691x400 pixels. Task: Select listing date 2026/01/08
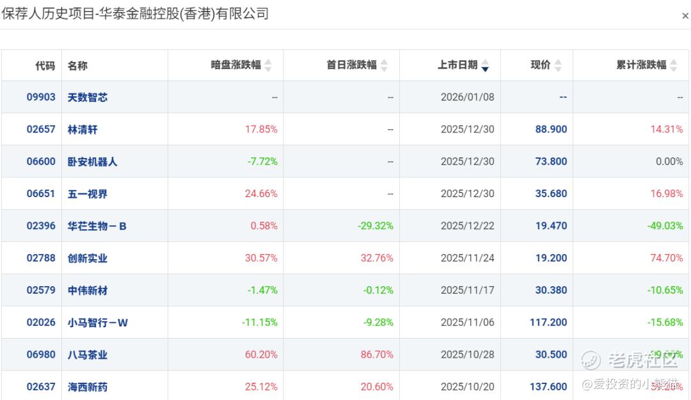[x=468, y=97]
